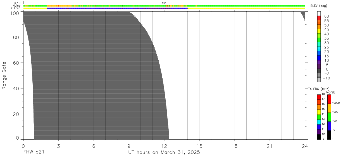Select the yellow swatch in ELEV color bar
The width and height of the screenshot is (343, 158).
click(x=319, y=31)
